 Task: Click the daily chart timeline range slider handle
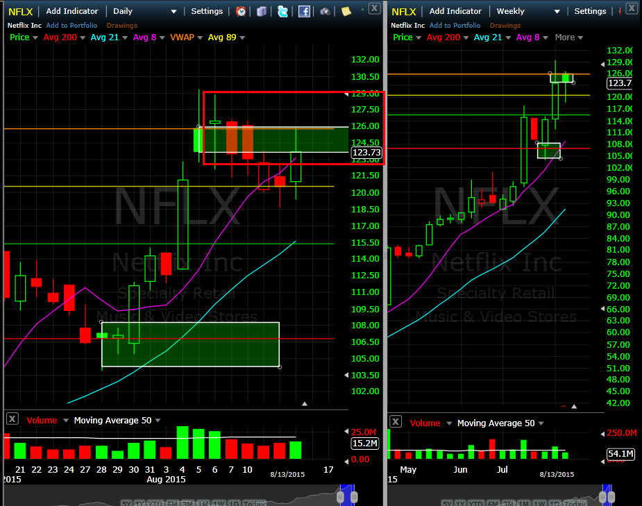[x=353, y=497]
